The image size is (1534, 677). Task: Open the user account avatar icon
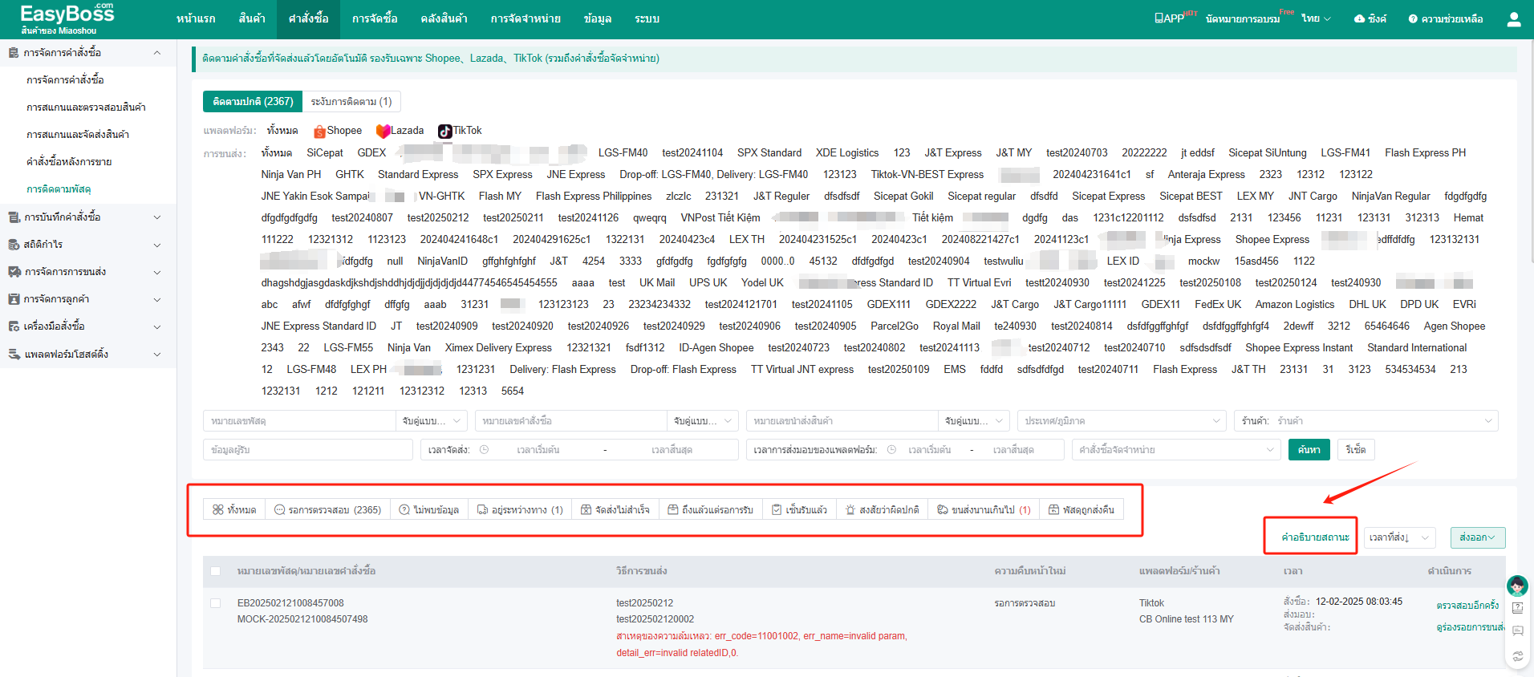(1513, 19)
